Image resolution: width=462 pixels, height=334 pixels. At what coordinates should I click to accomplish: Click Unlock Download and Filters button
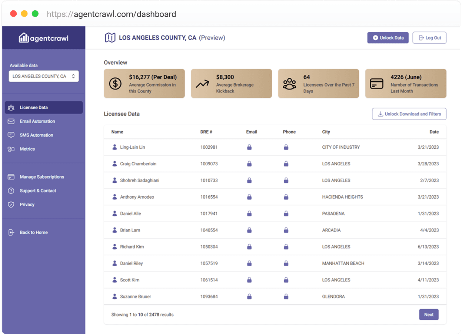[x=409, y=114]
